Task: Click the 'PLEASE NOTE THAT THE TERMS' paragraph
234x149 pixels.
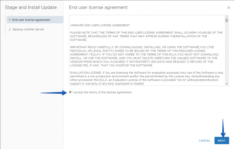Action: (146, 36)
